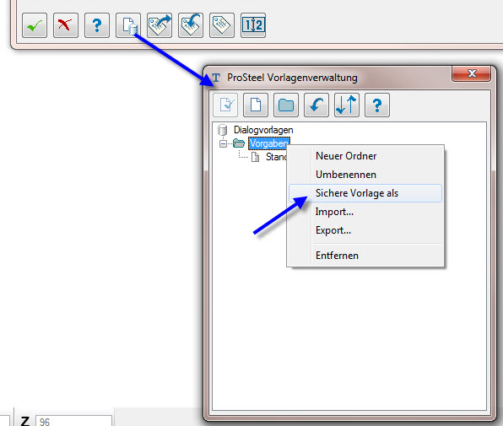Collapse the Vorgaben folder node

(223, 143)
